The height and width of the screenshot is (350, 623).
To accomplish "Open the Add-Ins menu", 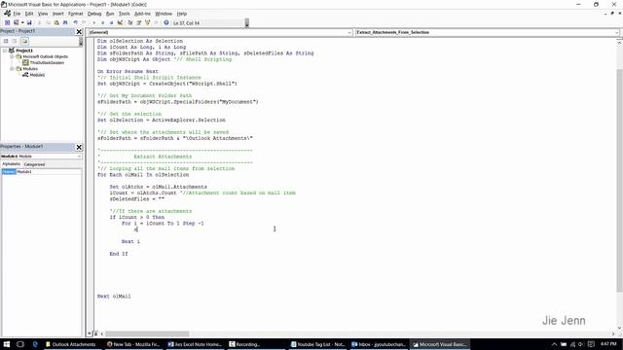I will (x=143, y=14).
